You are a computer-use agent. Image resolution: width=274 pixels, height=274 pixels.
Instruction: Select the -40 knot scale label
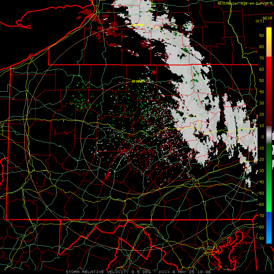coord(260,182)
